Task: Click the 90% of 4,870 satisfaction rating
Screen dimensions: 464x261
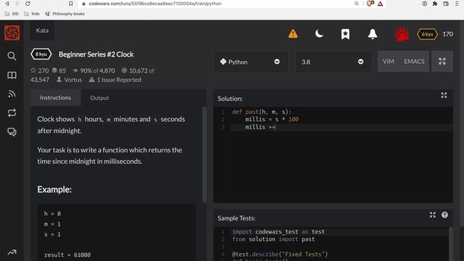Action: click(x=94, y=71)
